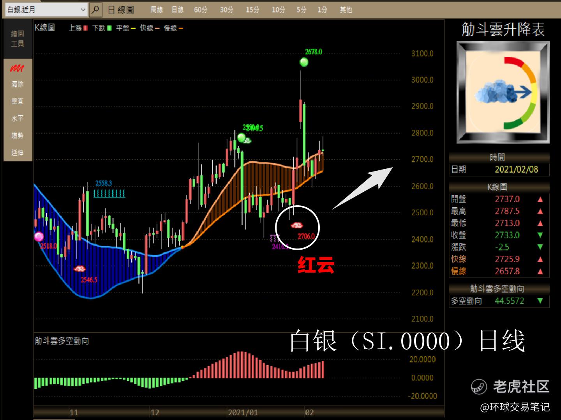Click the magnifier search icon beside the symbol box
561x420 pixels.
pyautogui.click(x=95, y=10)
